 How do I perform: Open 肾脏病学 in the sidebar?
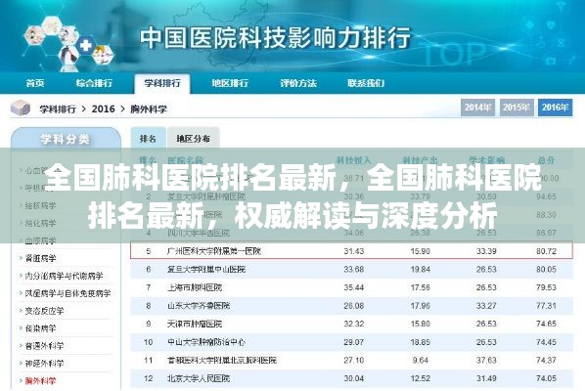(40, 258)
